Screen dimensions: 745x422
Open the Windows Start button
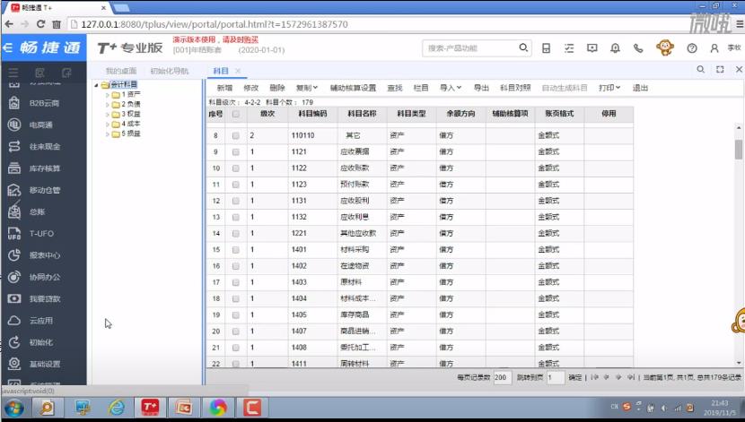(x=13, y=408)
